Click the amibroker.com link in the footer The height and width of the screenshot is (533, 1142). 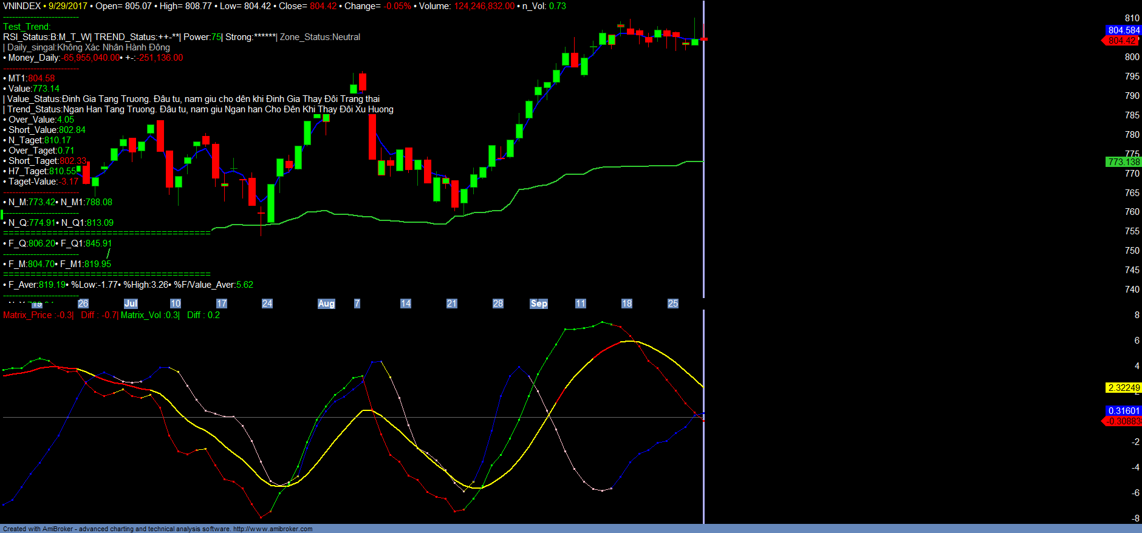tap(273, 529)
